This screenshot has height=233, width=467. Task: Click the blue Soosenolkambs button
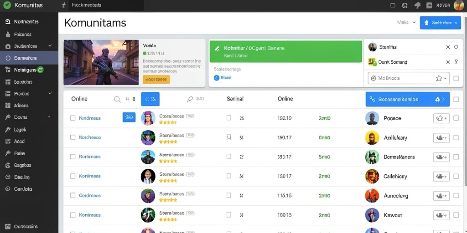point(408,100)
